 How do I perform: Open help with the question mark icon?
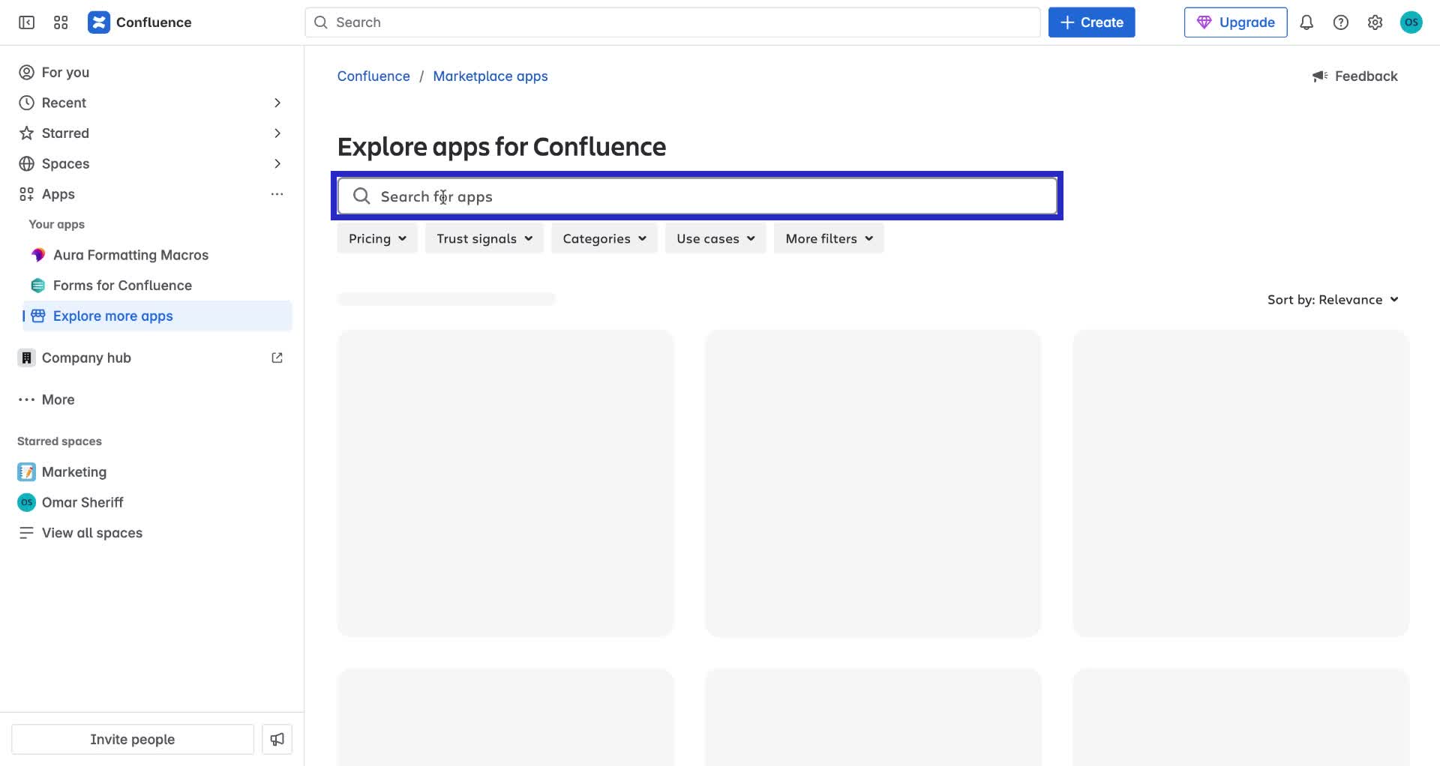pos(1341,22)
